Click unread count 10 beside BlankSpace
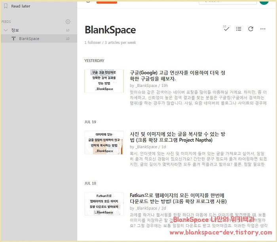 tap(68, 39)
